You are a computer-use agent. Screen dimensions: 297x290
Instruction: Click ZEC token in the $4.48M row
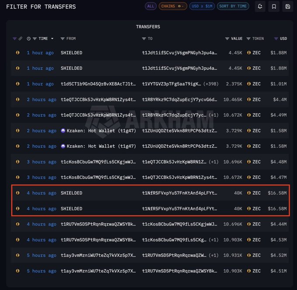click(254, 162)
